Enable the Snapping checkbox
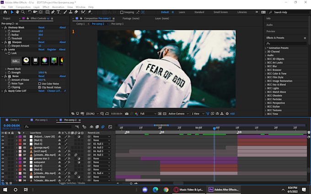311x194 pixels. pos(122,12)
